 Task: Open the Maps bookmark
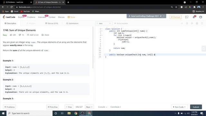click(x=36, y=11)
